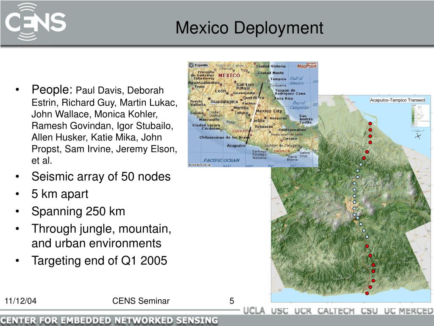
Task: Click the CENS logo in the header
Action: point(36,22)
